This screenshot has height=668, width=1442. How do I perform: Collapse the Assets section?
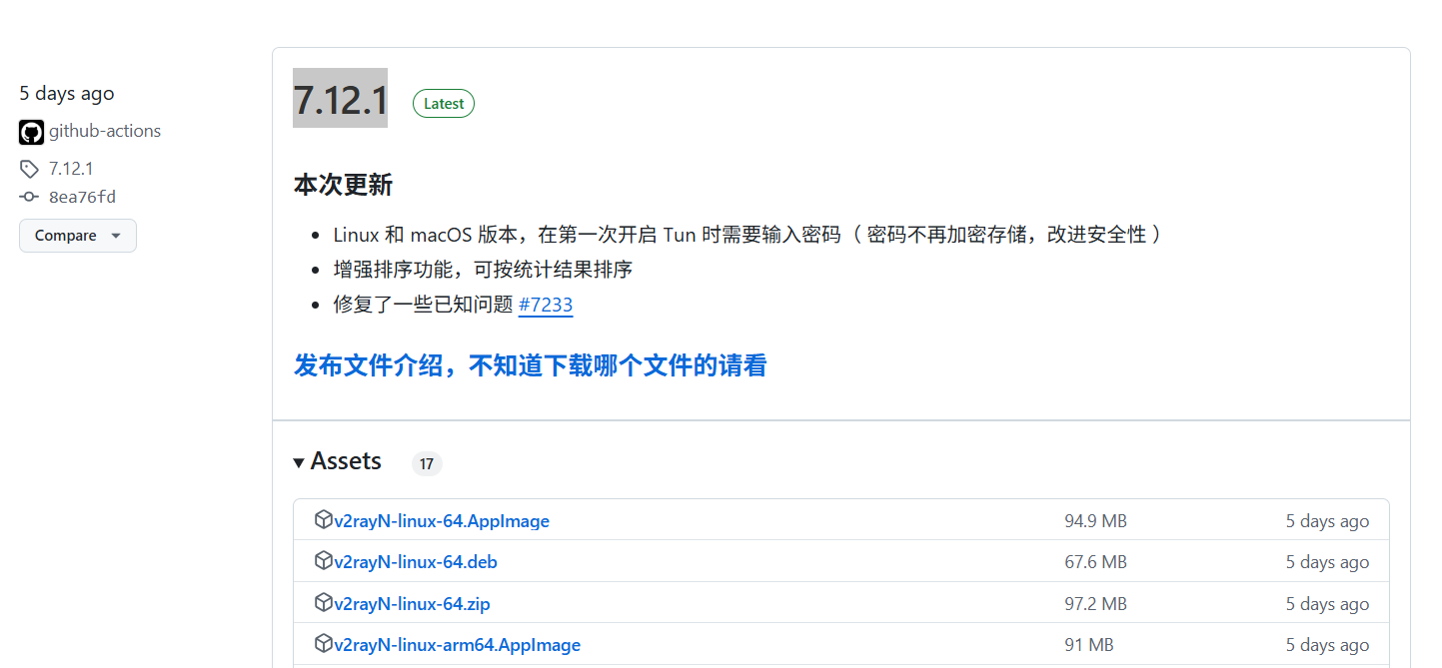pos(299,462)
